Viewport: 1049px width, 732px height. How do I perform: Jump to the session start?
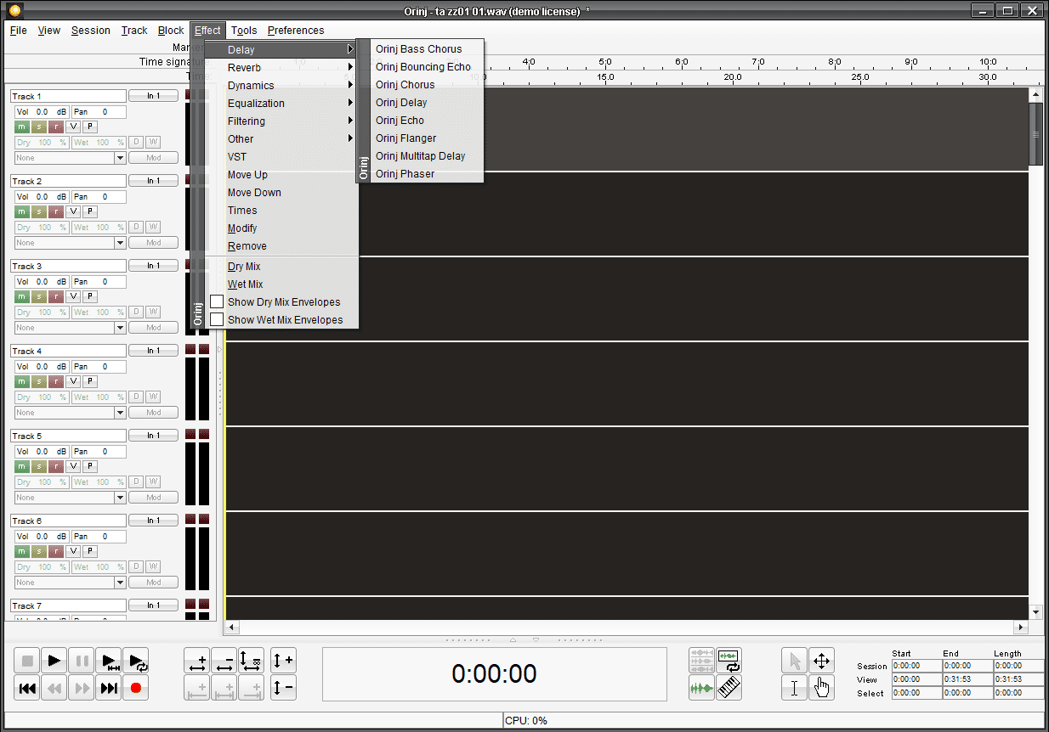[27, 688]
